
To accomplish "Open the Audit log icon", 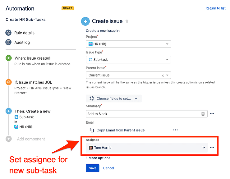I will point(9,42).
